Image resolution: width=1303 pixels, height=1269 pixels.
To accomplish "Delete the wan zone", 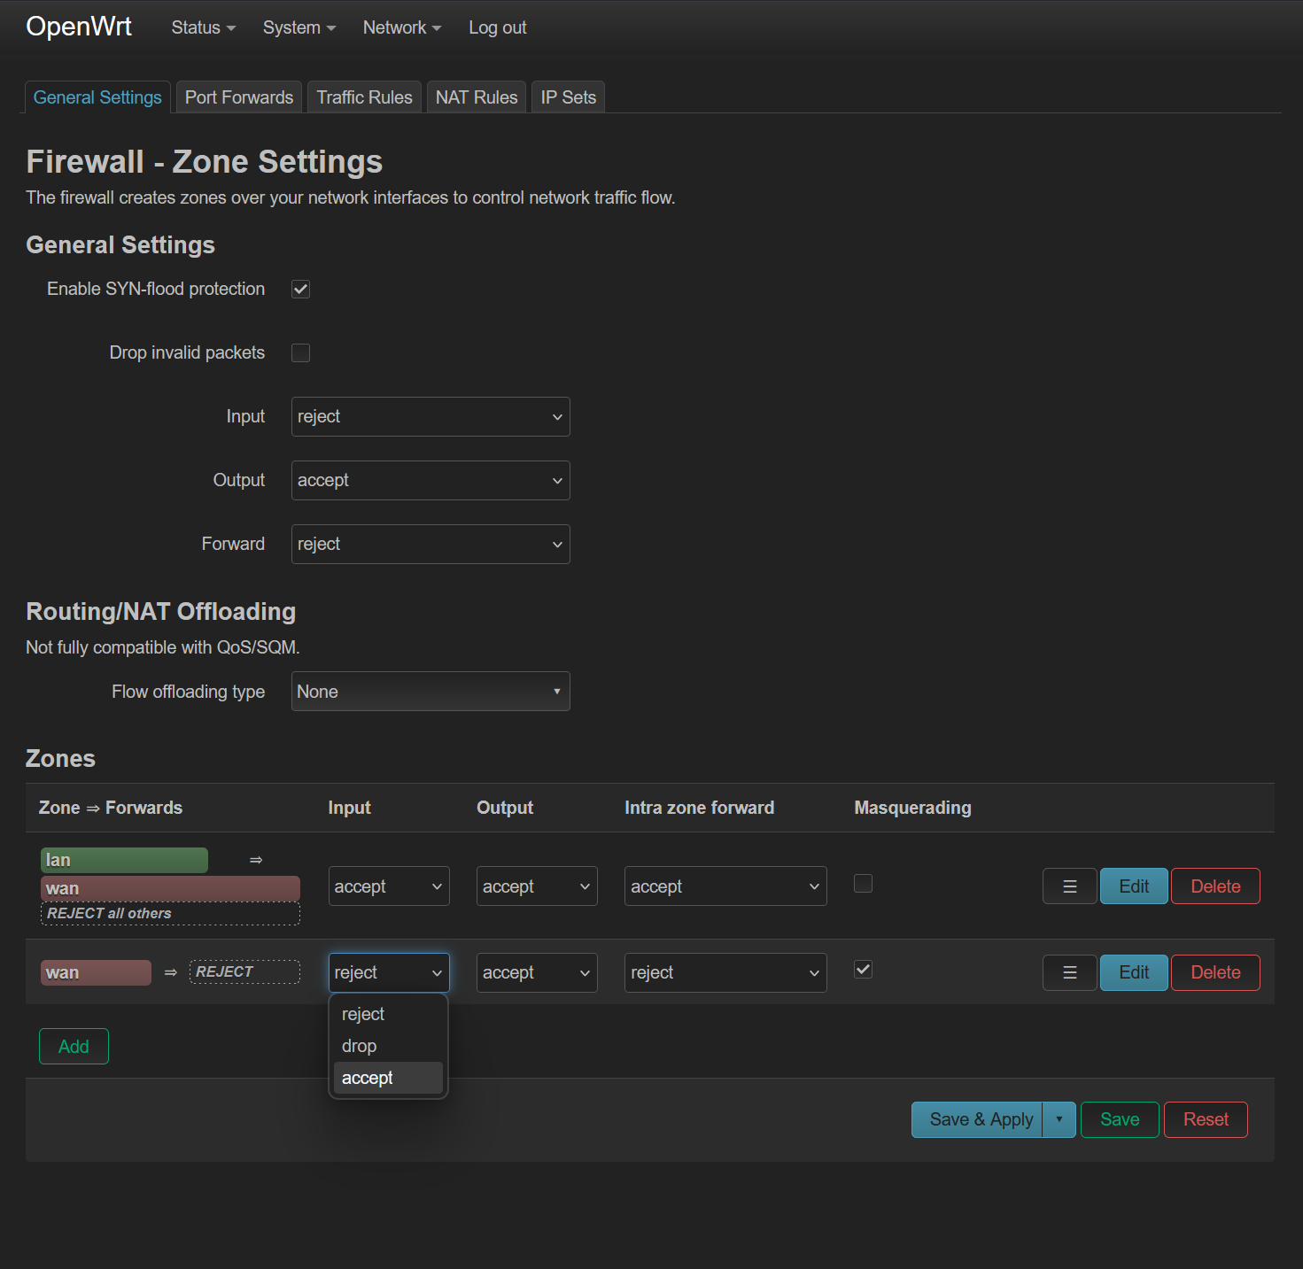I will coord(1215,972).
